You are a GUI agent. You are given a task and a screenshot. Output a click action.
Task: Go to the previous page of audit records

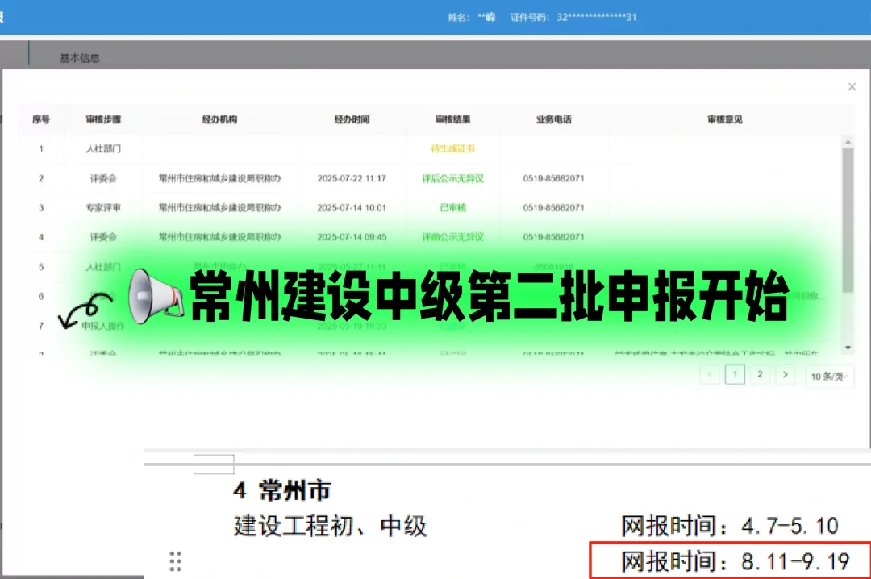coord(710,374)
